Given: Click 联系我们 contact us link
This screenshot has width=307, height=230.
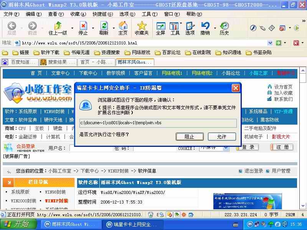Looking at the screenshot, I should [283, 99].
